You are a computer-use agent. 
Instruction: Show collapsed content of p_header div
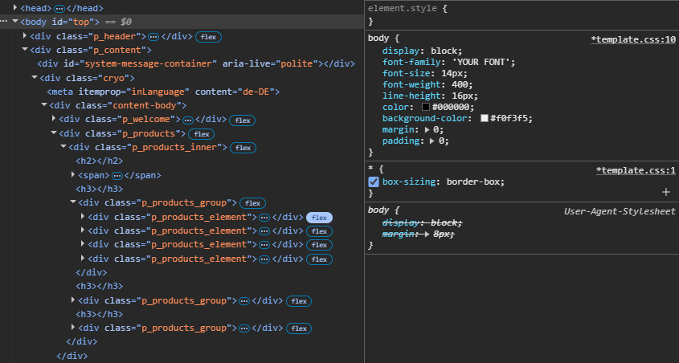point(153,37)
